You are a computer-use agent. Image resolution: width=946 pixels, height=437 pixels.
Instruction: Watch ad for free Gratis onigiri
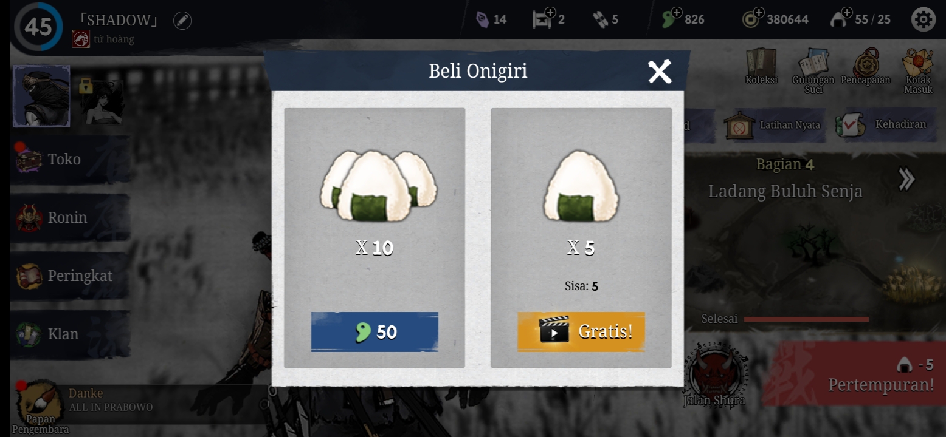(581, 331)
